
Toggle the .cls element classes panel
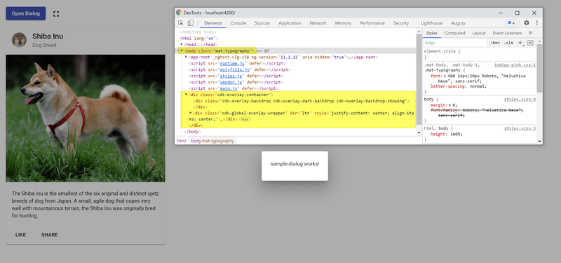click(x=508, y=43)
